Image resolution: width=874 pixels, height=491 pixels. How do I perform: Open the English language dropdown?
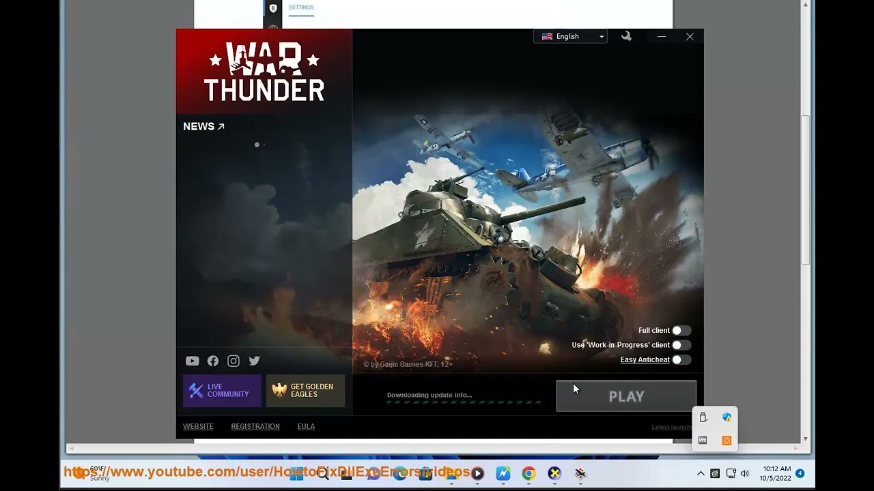(570, 37)
